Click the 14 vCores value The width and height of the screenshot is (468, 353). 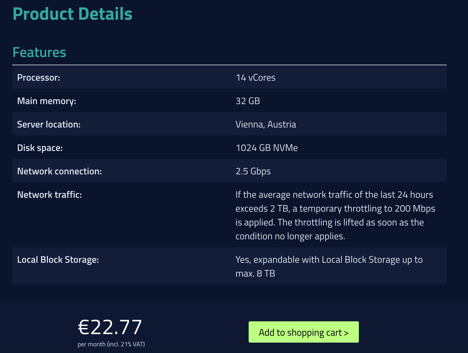pos(256,77)
